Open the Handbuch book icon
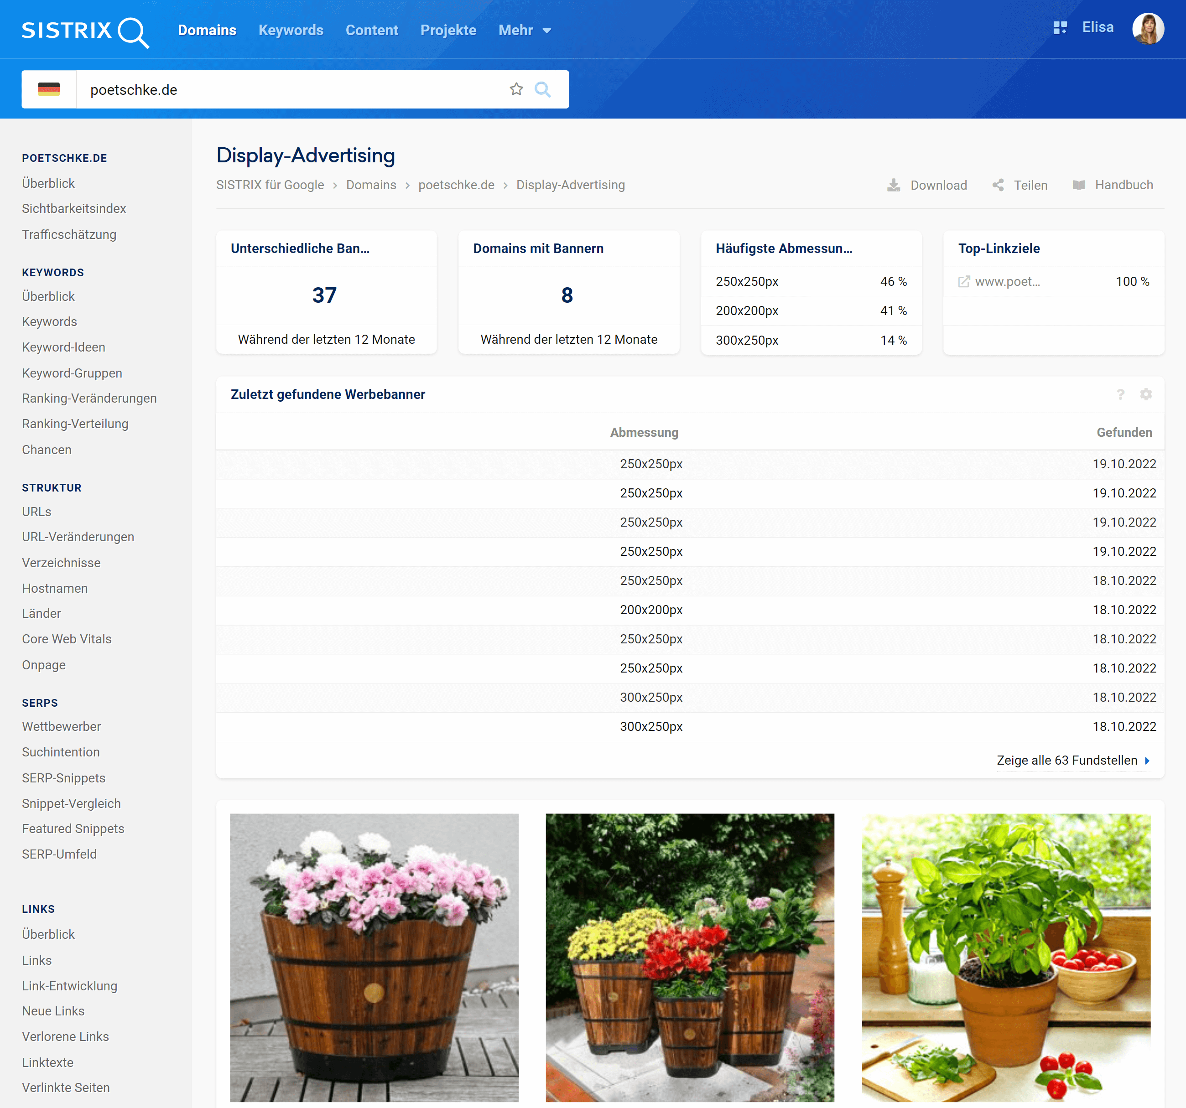This screenshot has height=1108, width=1186. tap(1079, 186)
